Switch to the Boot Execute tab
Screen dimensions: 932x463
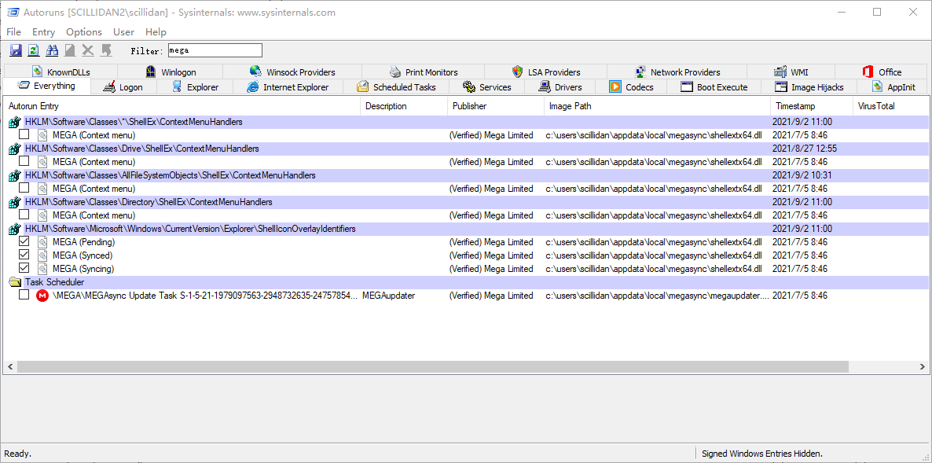coord(714,87)
